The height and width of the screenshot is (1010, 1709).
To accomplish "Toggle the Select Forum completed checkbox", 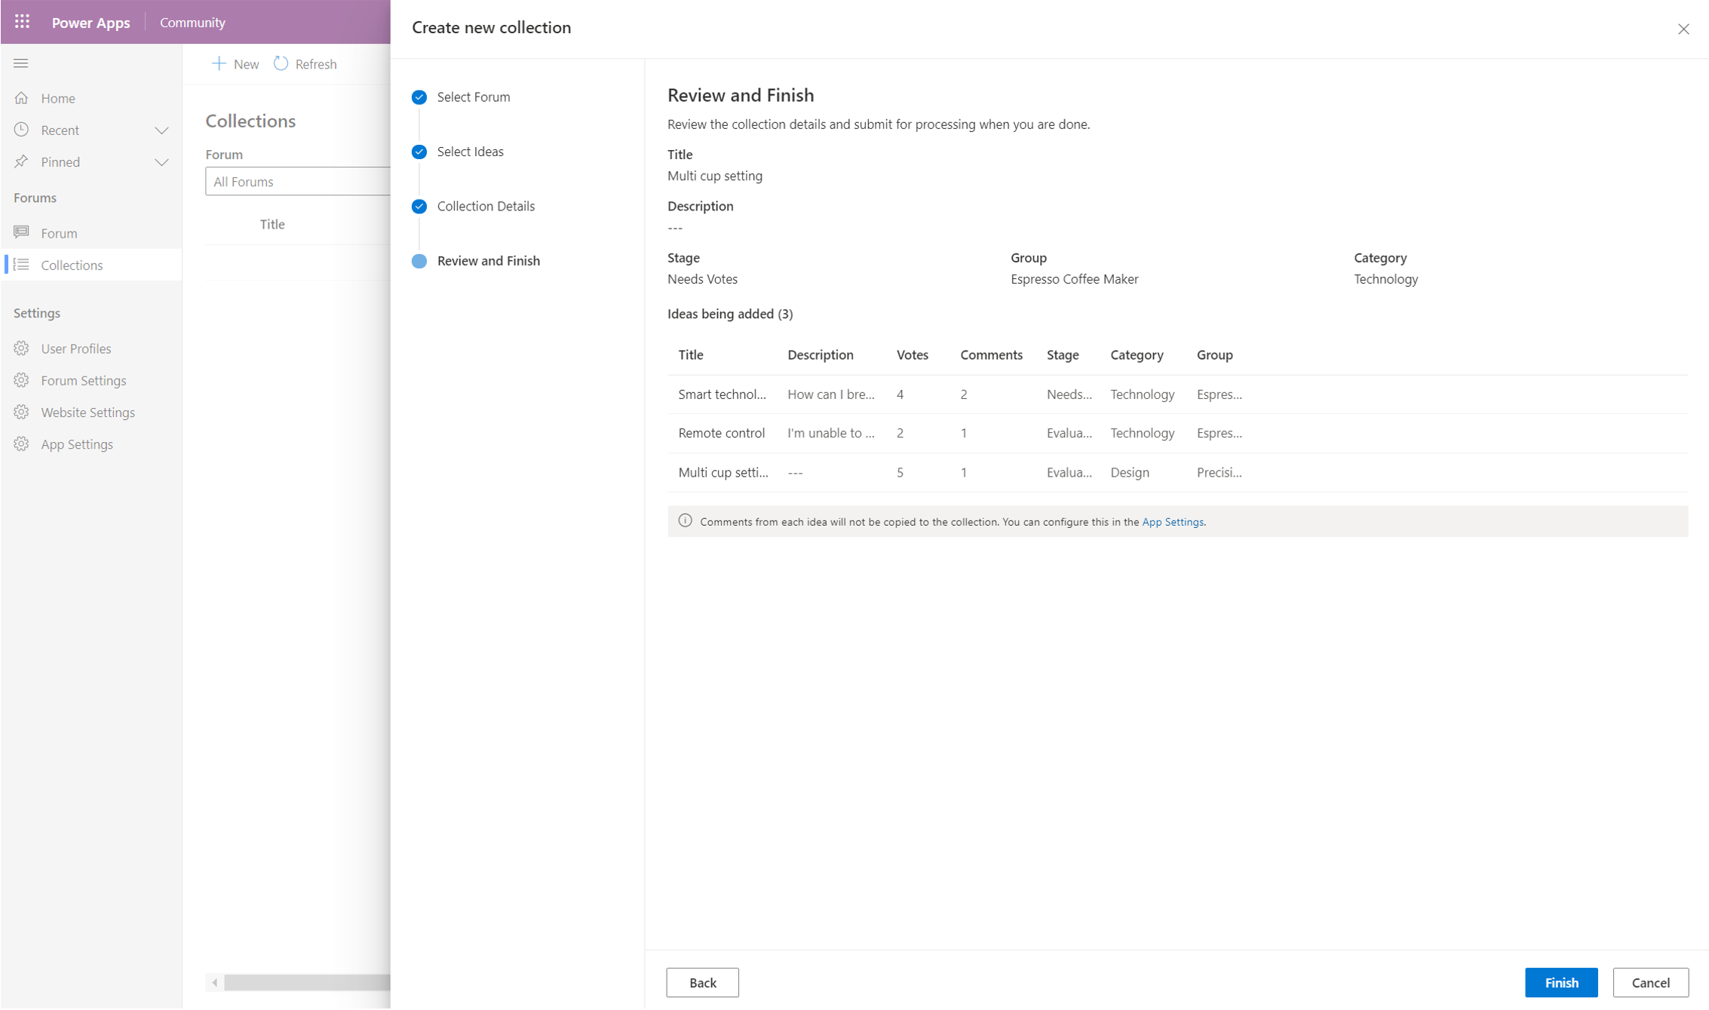I will 419,97.
